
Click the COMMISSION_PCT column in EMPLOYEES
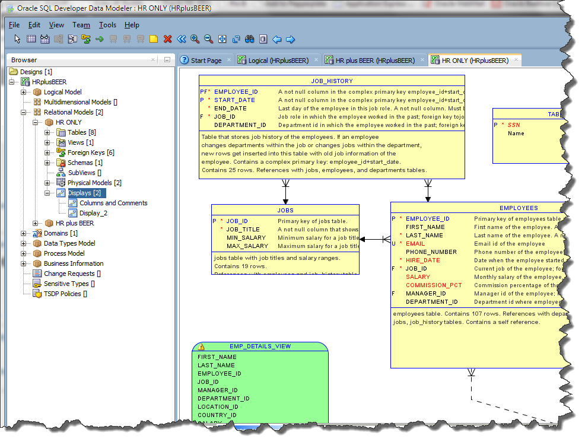click(434, 285)
